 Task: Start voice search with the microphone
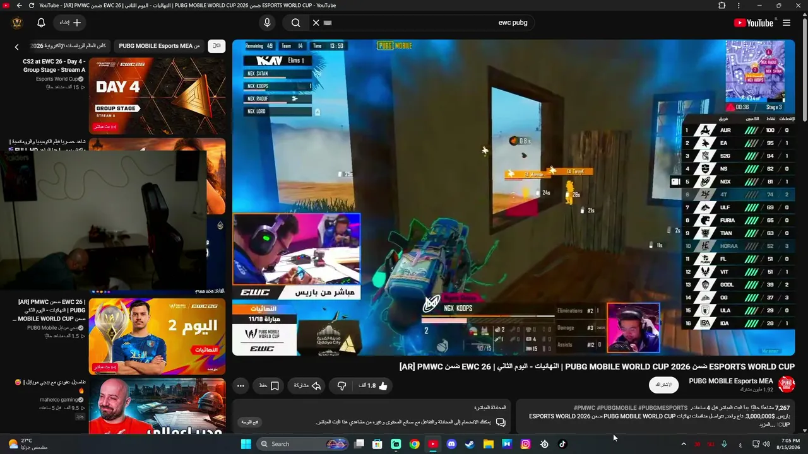click(x=267, y=23)
